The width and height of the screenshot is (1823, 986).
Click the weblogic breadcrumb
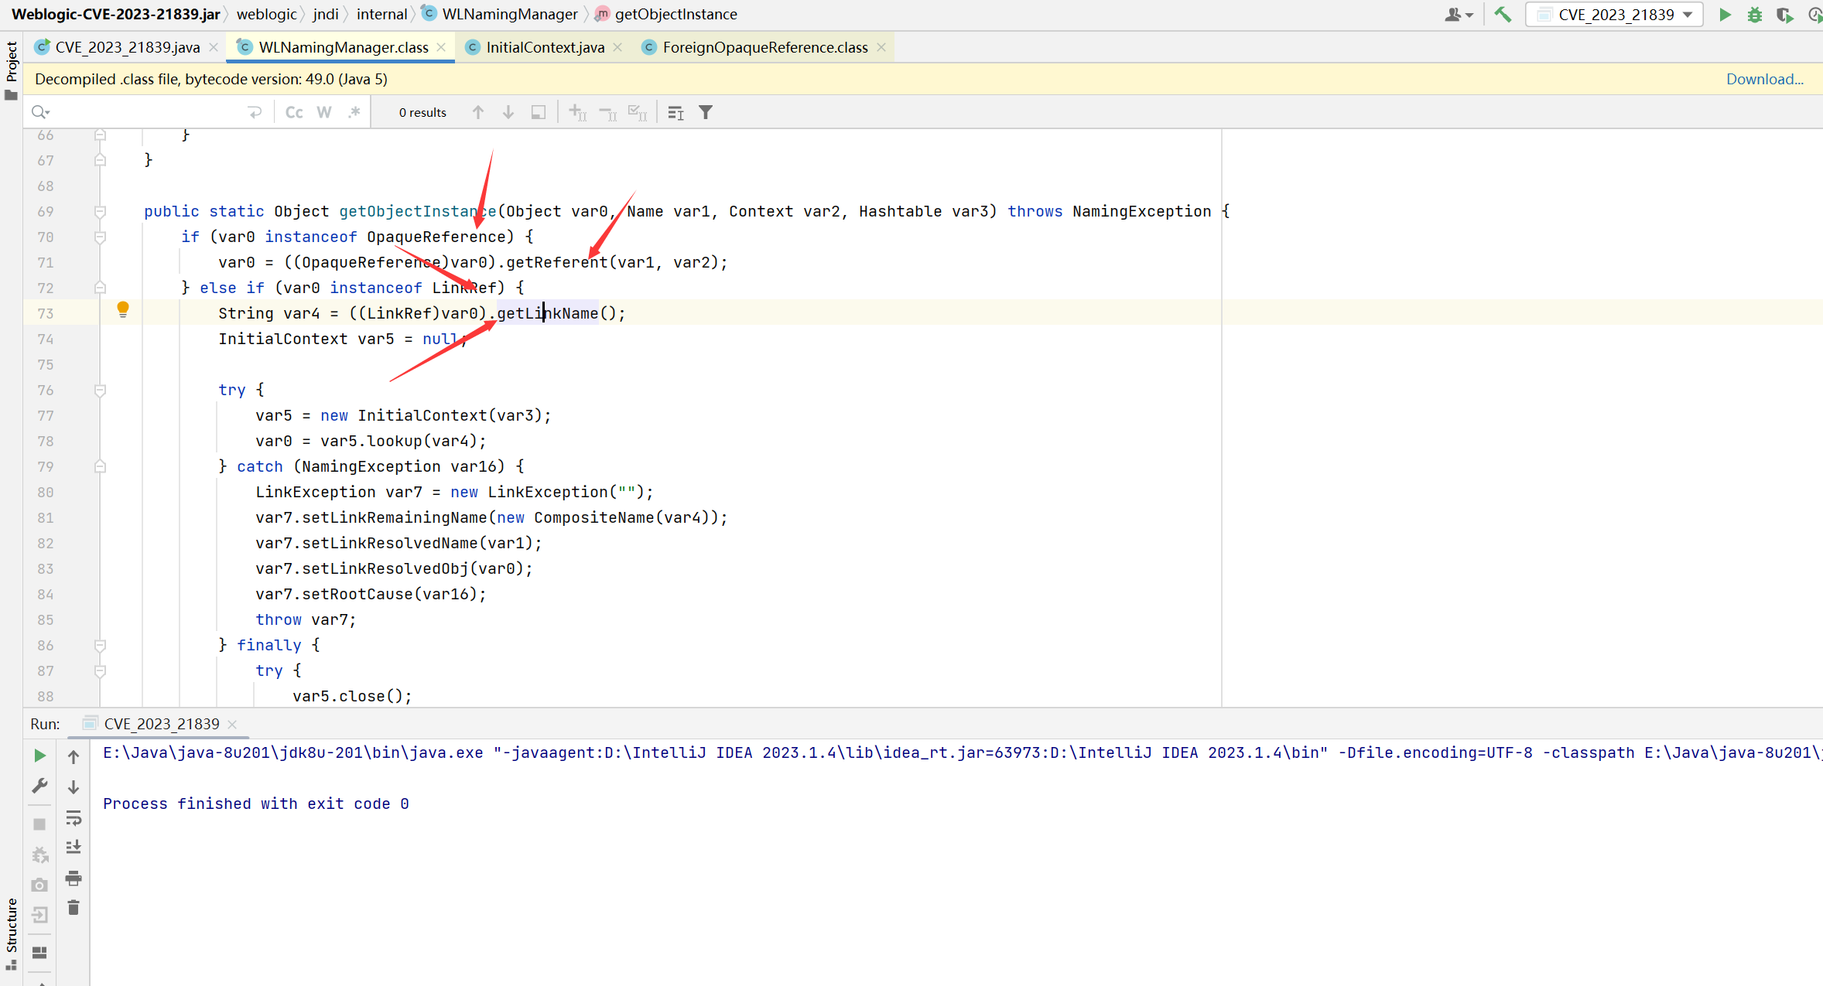(x=266, y=14)
